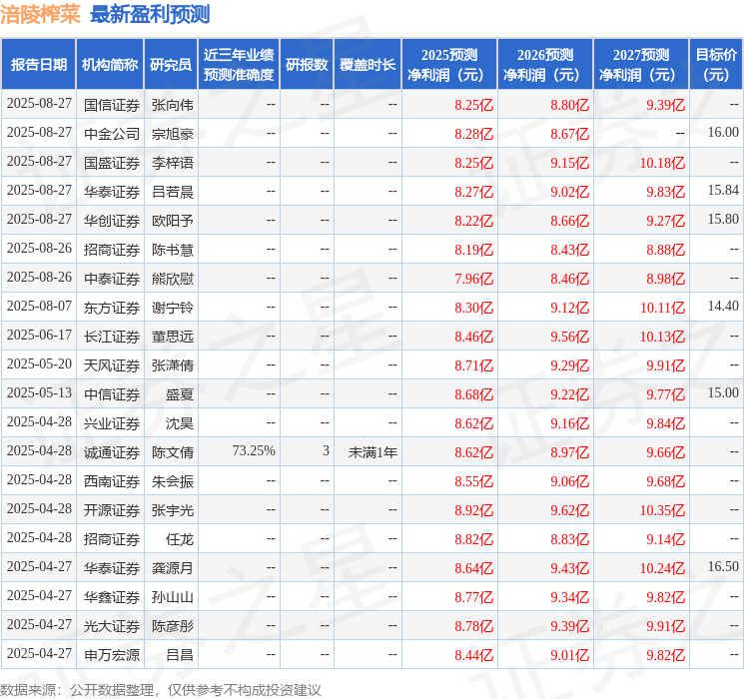Select 中金公司 institution cell
Screen dimensions: 744x699
(x=112, y=134)
